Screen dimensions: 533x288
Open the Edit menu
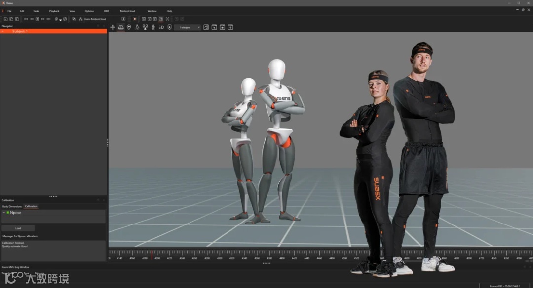pyautogui.click(x=22, y=11)
